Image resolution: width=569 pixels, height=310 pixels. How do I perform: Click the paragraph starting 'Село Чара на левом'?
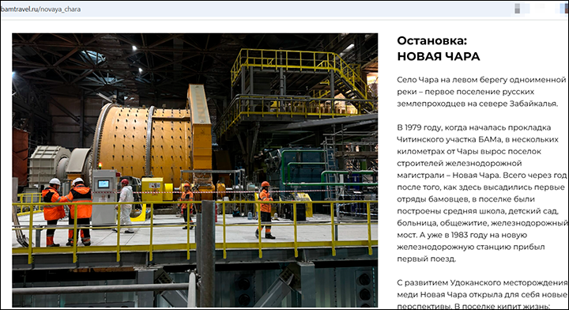coord(481,92)
